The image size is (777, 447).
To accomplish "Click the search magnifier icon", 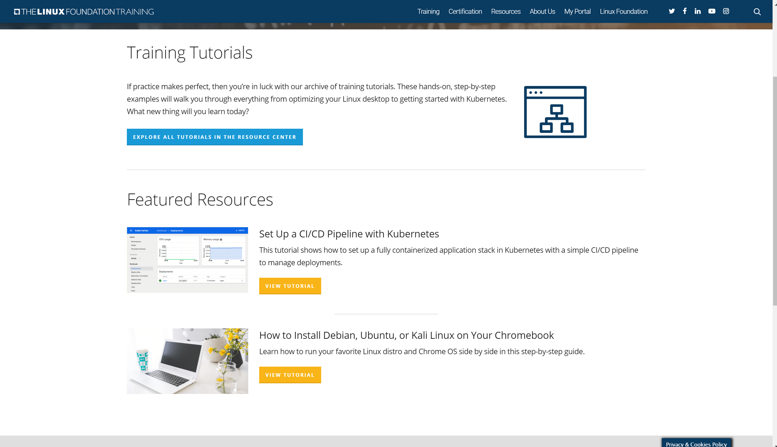I will click(757, 12).
